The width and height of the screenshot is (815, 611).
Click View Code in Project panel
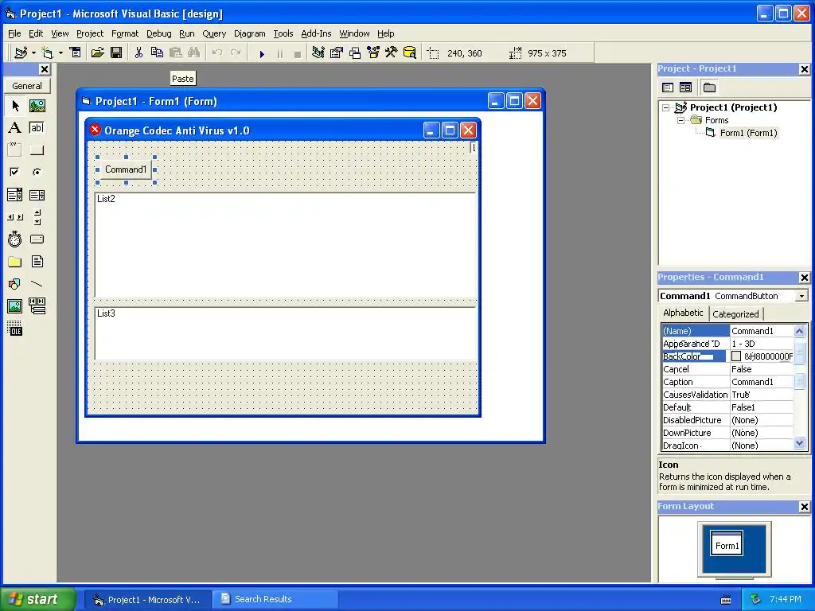pyautogui.click(x=668, y=88)
